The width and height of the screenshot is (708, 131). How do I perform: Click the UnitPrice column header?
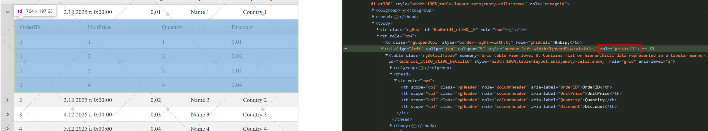(x=99, y=27)
